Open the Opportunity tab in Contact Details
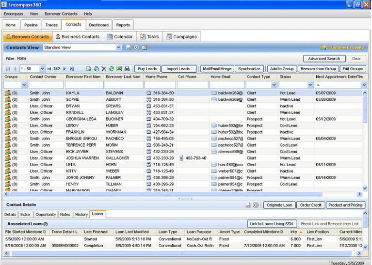This screenshot has width=372, height=265. point(46,215)
